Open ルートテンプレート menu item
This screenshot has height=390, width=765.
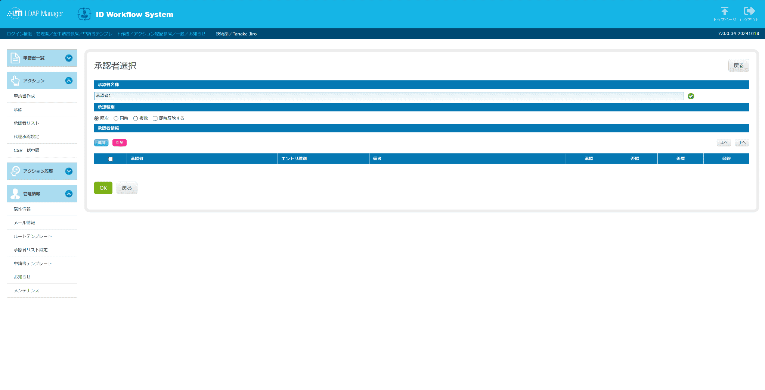(x=42, y=236)
